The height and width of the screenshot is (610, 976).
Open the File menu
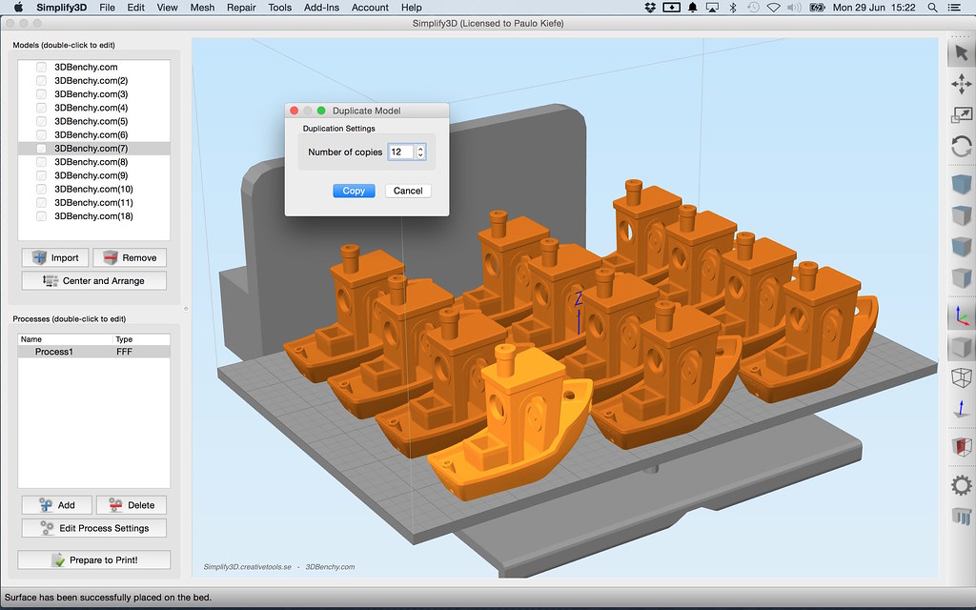tap(107, 8)
